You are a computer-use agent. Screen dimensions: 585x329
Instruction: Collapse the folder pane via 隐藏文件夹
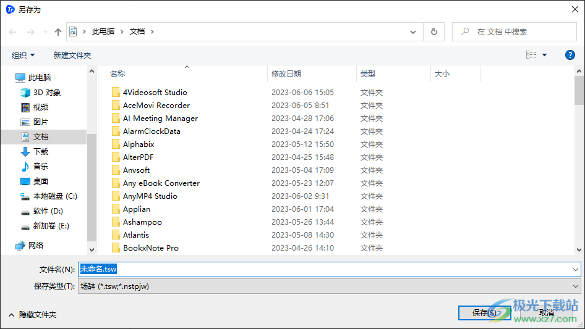point(32,315)
